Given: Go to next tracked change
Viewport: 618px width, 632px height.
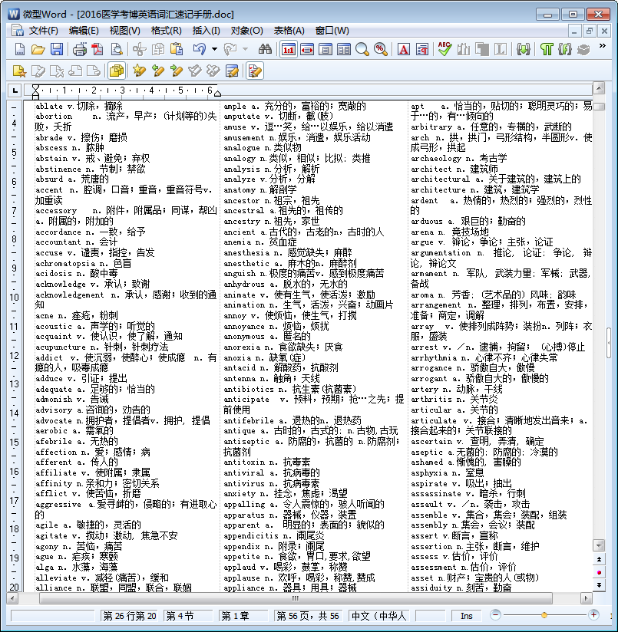Looking at the screenshot, I should click(177, 71).
